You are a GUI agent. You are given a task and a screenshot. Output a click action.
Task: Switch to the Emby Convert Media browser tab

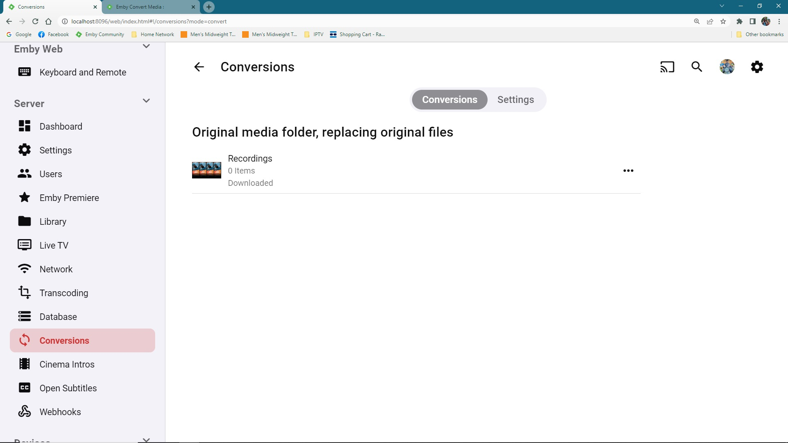pos(146,7)
